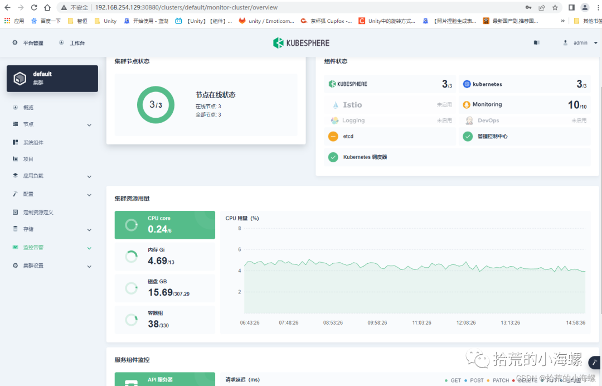Expand the 集群设置 sidebar menu chevron
This screenshot has height=386, width=602.
pos(89,267)
